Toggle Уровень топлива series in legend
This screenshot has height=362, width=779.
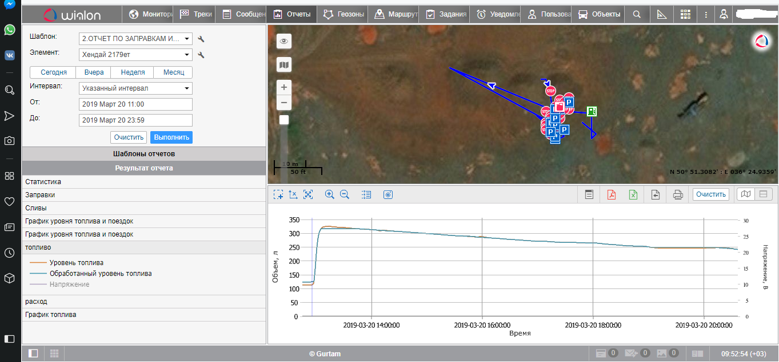76,263
